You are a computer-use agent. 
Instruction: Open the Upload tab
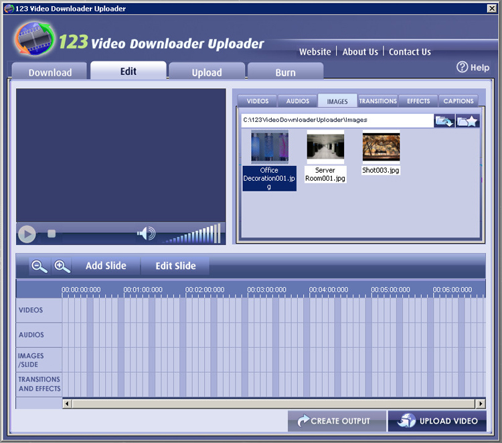point(207,72)
